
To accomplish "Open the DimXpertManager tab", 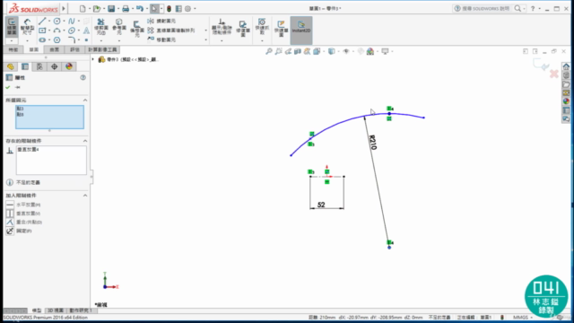I will pos(54,66).
